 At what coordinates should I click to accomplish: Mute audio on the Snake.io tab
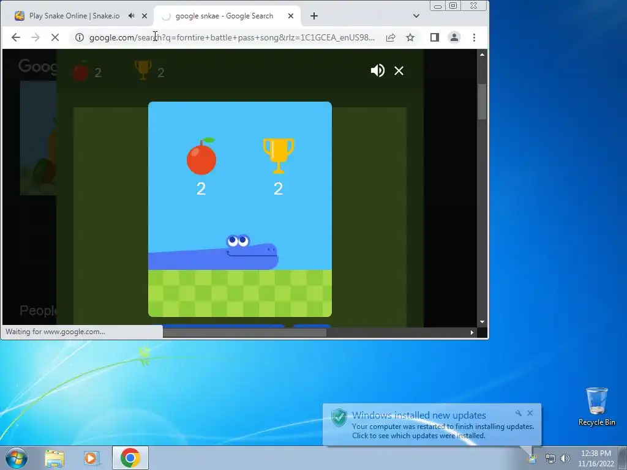[x=131, y=16]
